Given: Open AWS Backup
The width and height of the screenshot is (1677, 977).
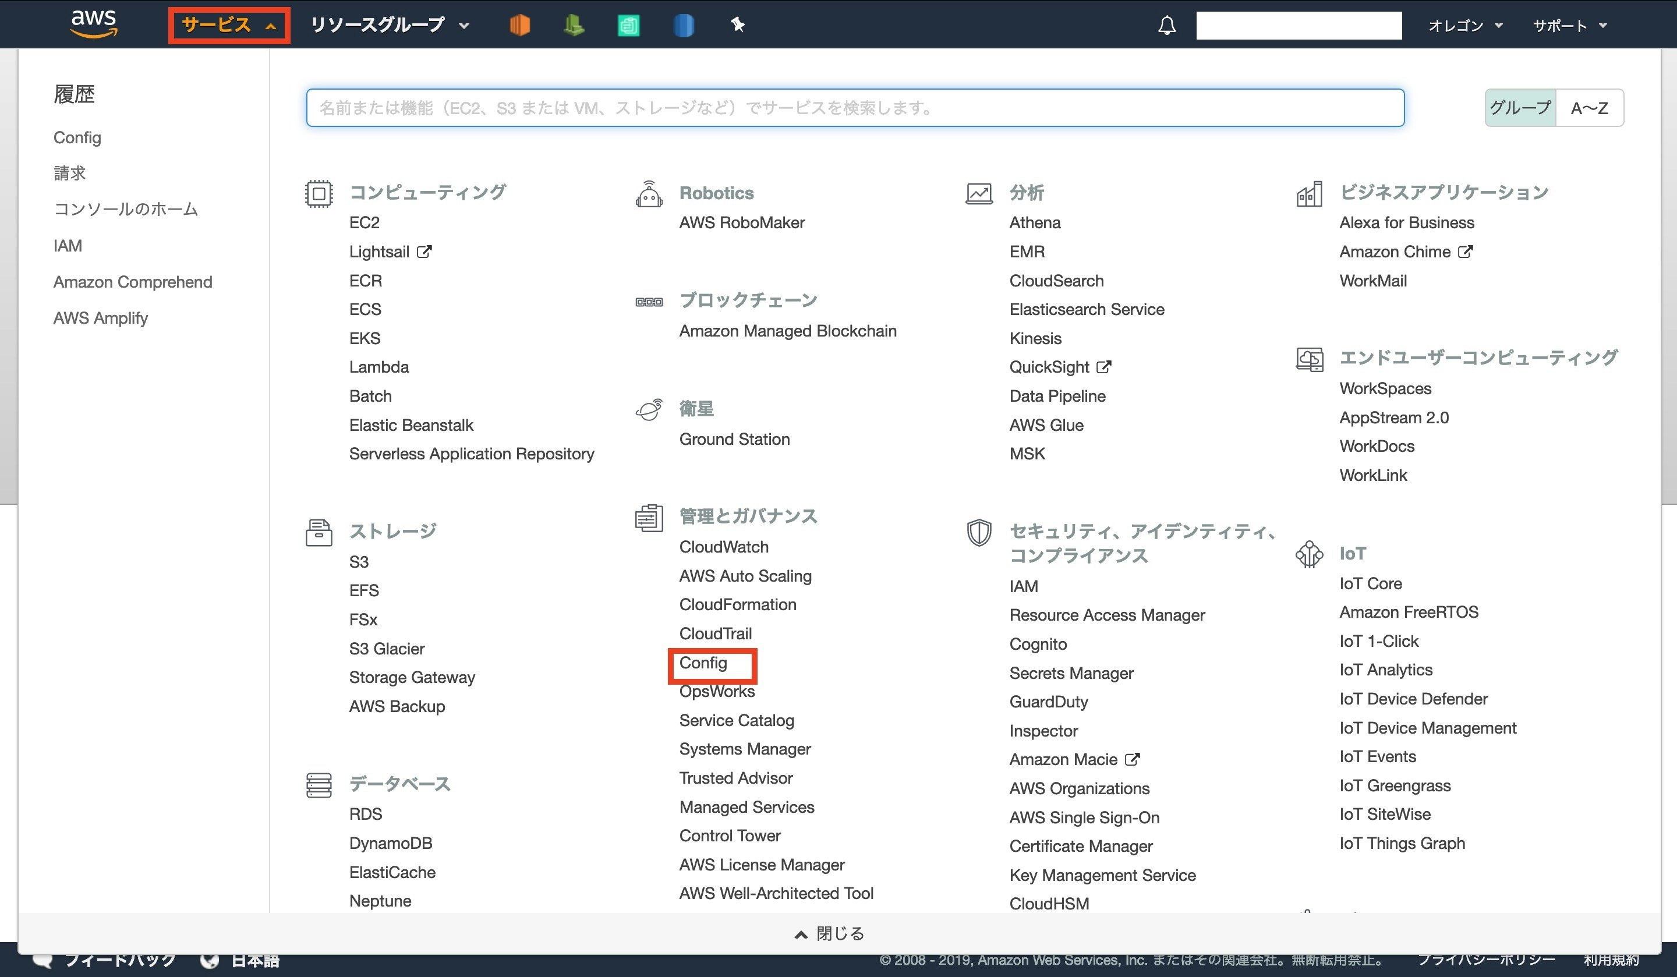Looking at the screenshot, I should 397,706.
